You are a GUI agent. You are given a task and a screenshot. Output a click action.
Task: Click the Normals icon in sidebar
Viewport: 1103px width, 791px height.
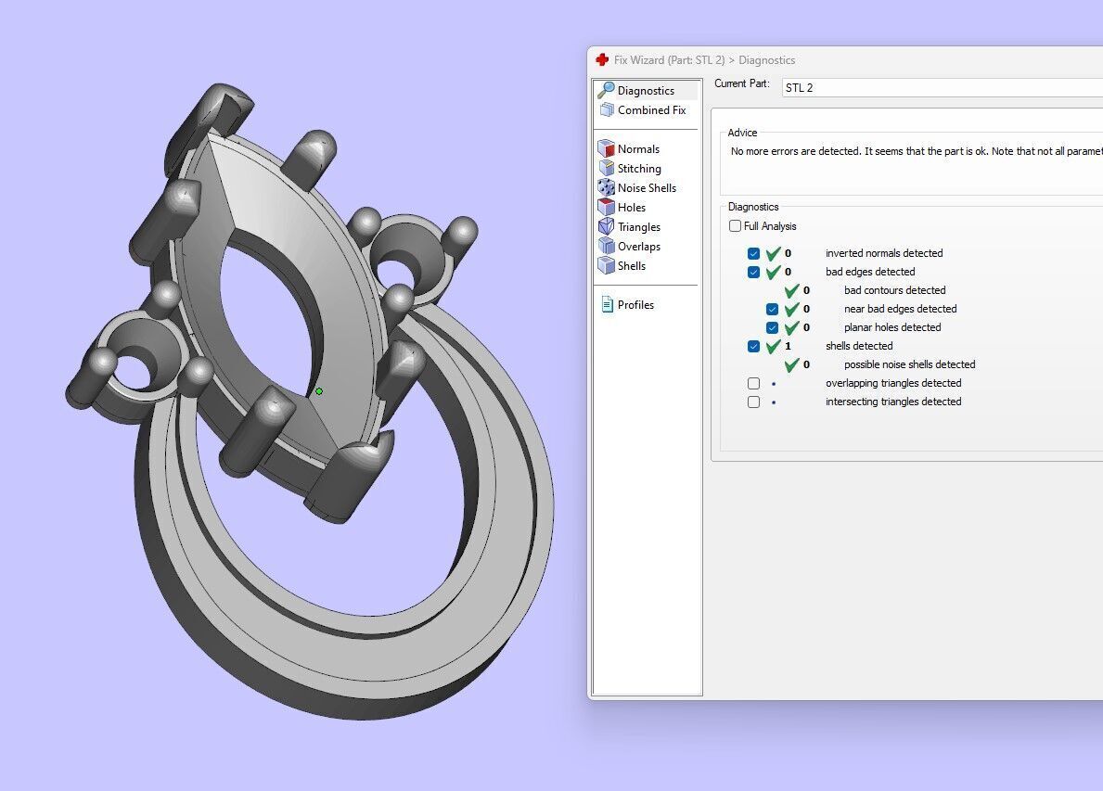click(x=606, y=148)
